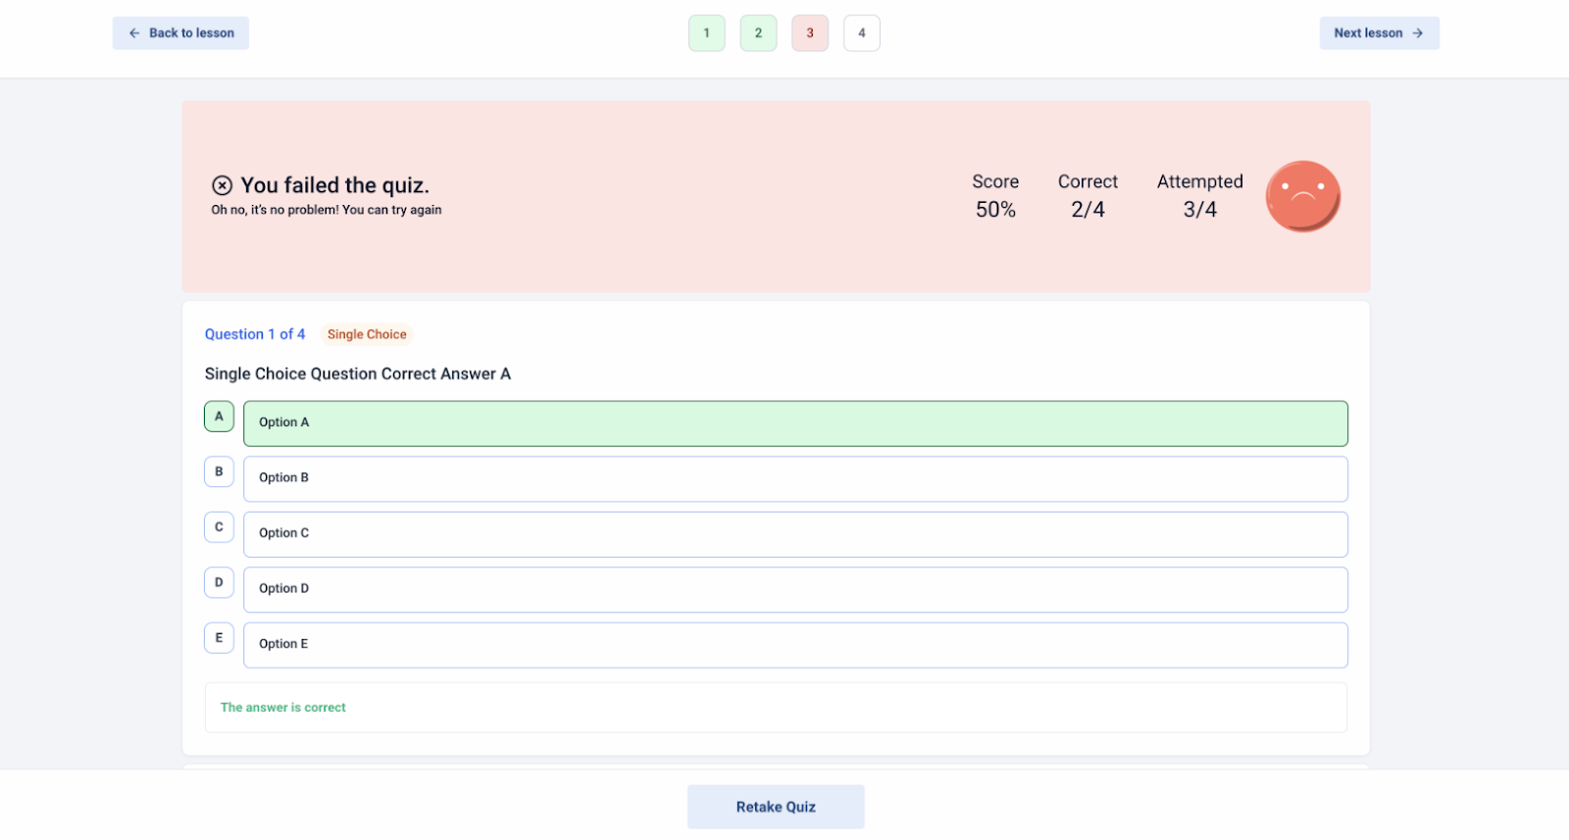Select the letter B option badge
The image size is (1569, 840).
click(x=219, y=471)
